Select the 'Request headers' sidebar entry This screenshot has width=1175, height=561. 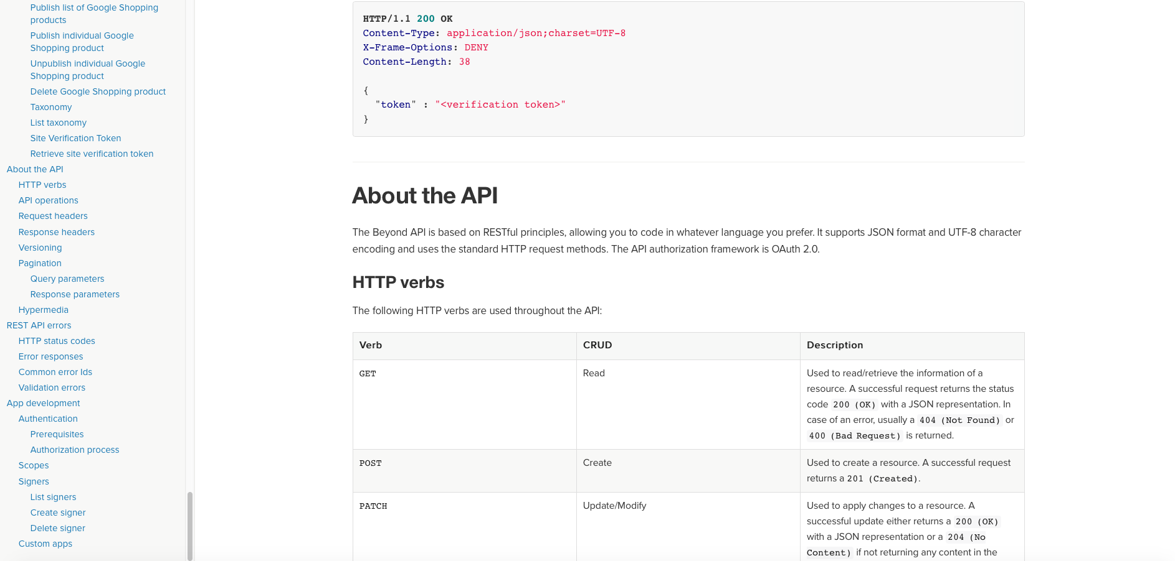coord(53,216)
